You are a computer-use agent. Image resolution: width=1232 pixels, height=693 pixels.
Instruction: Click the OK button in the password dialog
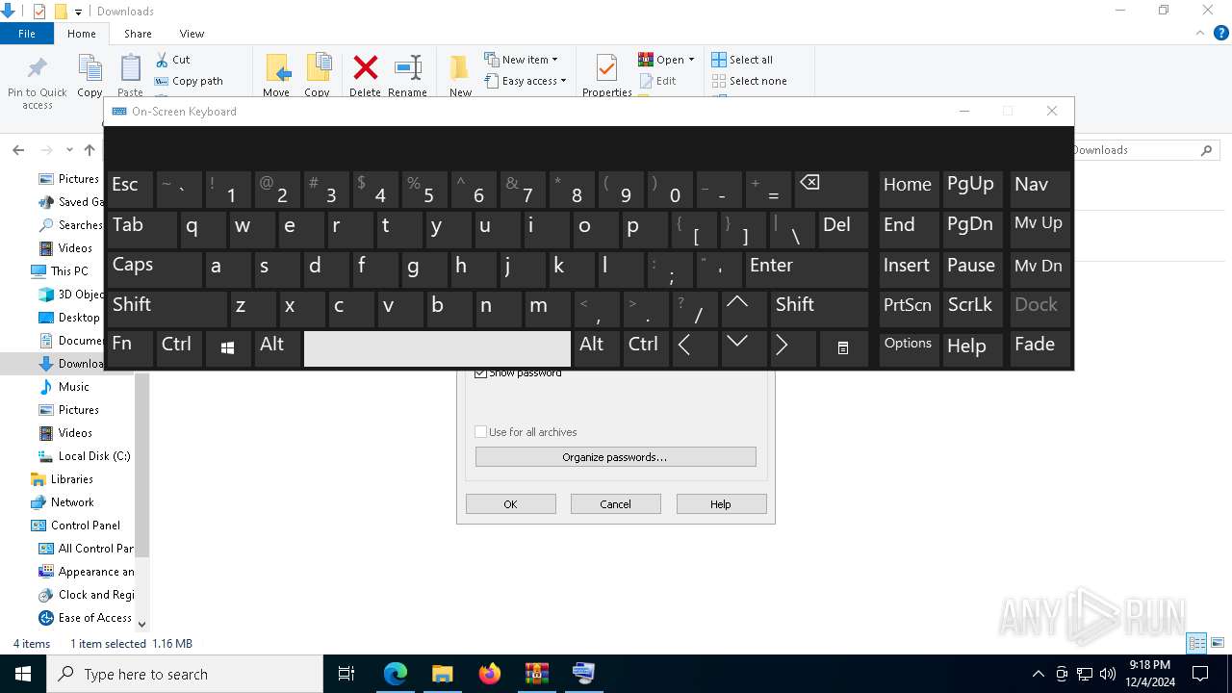coord(511,504)
